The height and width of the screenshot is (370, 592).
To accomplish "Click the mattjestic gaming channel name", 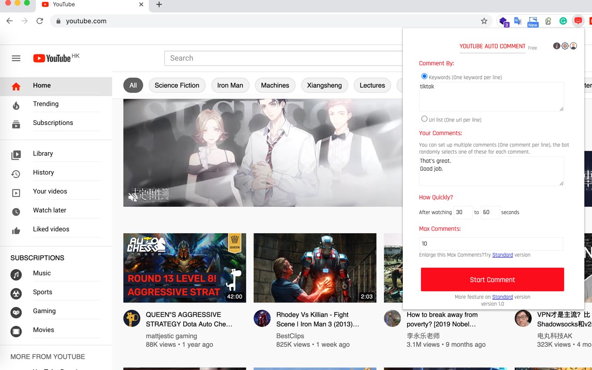I will 171,336.
